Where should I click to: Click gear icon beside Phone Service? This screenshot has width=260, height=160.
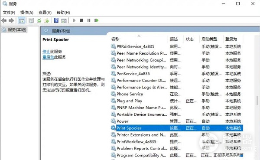pyautogui.click(x=113, y=94)
